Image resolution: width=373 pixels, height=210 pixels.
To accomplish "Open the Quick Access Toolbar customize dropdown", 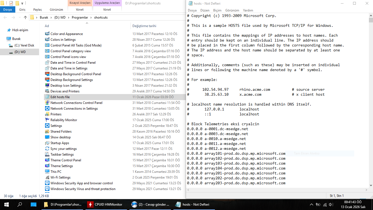I will pos(22,4).
